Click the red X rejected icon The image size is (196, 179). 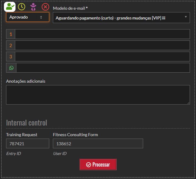click(x=45, y=7)
